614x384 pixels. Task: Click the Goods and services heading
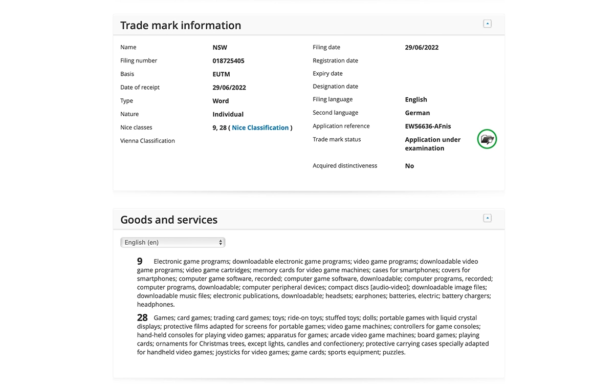(169, 220)
